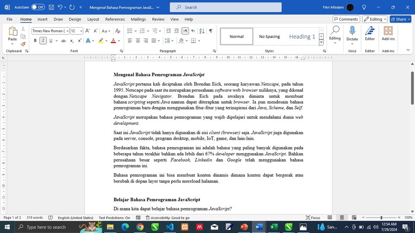The height and width of the screenshot is (233, 415).
Task: Undo the last action
Action: coord(60,7)
